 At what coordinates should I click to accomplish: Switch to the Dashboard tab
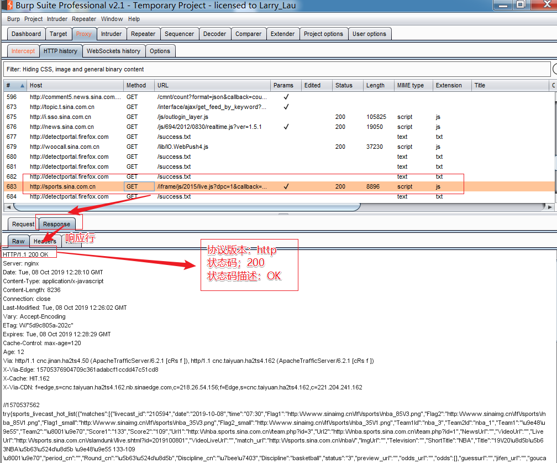click(x=27, y=34)
